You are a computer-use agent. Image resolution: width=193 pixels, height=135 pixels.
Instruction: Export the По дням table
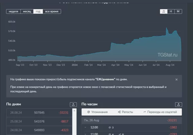tap(73, 105)
